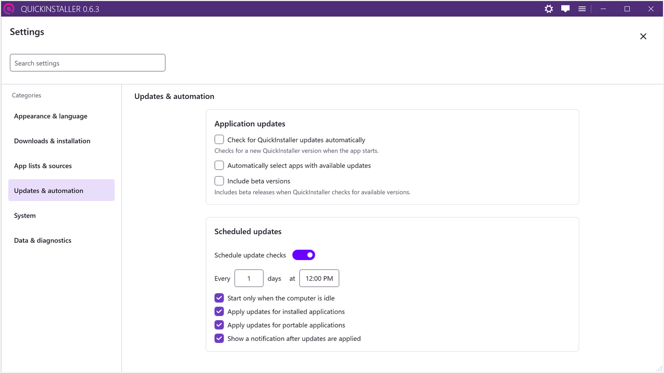Open the hamburger menu icon
The width and height of the screenshot is (664, 373).
pyautogui.click(x=582, y=9)
